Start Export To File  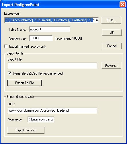[24, 83]
